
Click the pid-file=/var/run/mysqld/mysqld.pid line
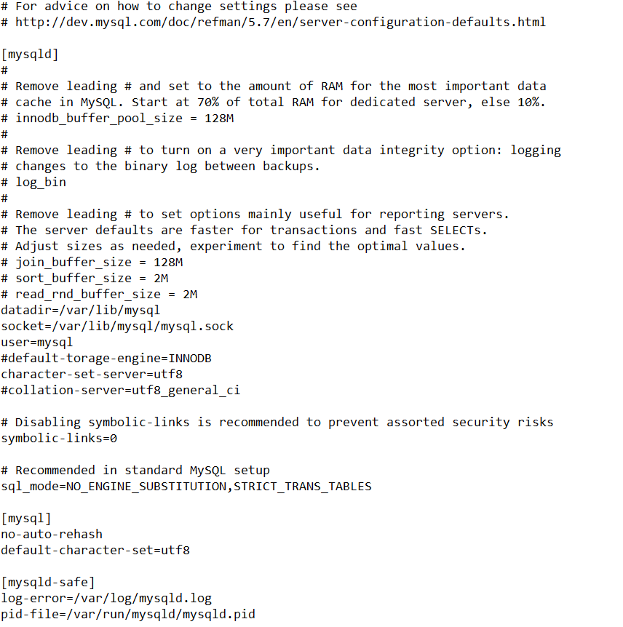click(128, 614)
